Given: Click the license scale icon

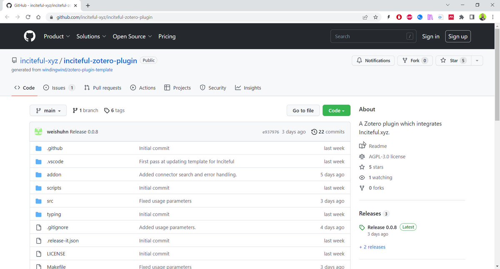Looking at the screenshot, I should [362, 156].
